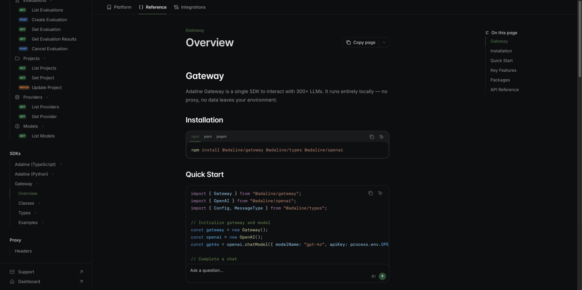582x290 pixels.
Task: Click the Dashboard external arrow icon
Action: (x=81, y=282)
